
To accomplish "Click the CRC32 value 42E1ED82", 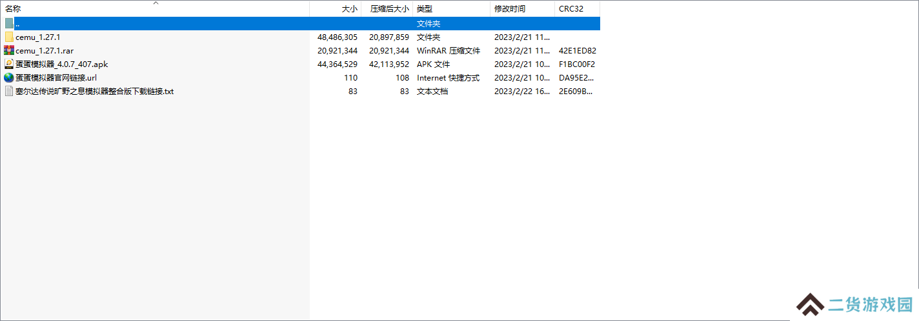I will coord(578,50).
